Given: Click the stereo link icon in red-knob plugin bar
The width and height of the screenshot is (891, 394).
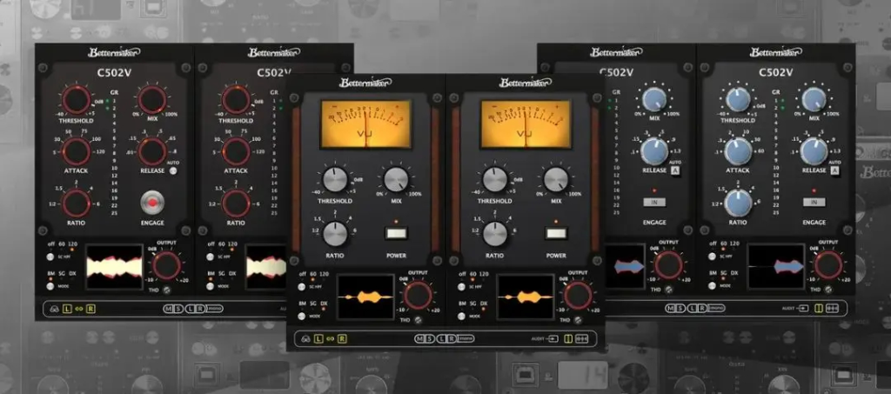Looking at the screenshot, I should [79, 309].
